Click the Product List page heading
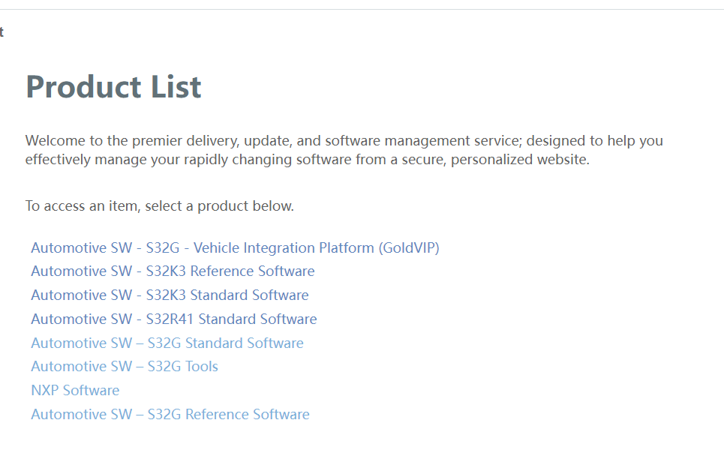This screenshot has height=471, width=724. (113, 87)
